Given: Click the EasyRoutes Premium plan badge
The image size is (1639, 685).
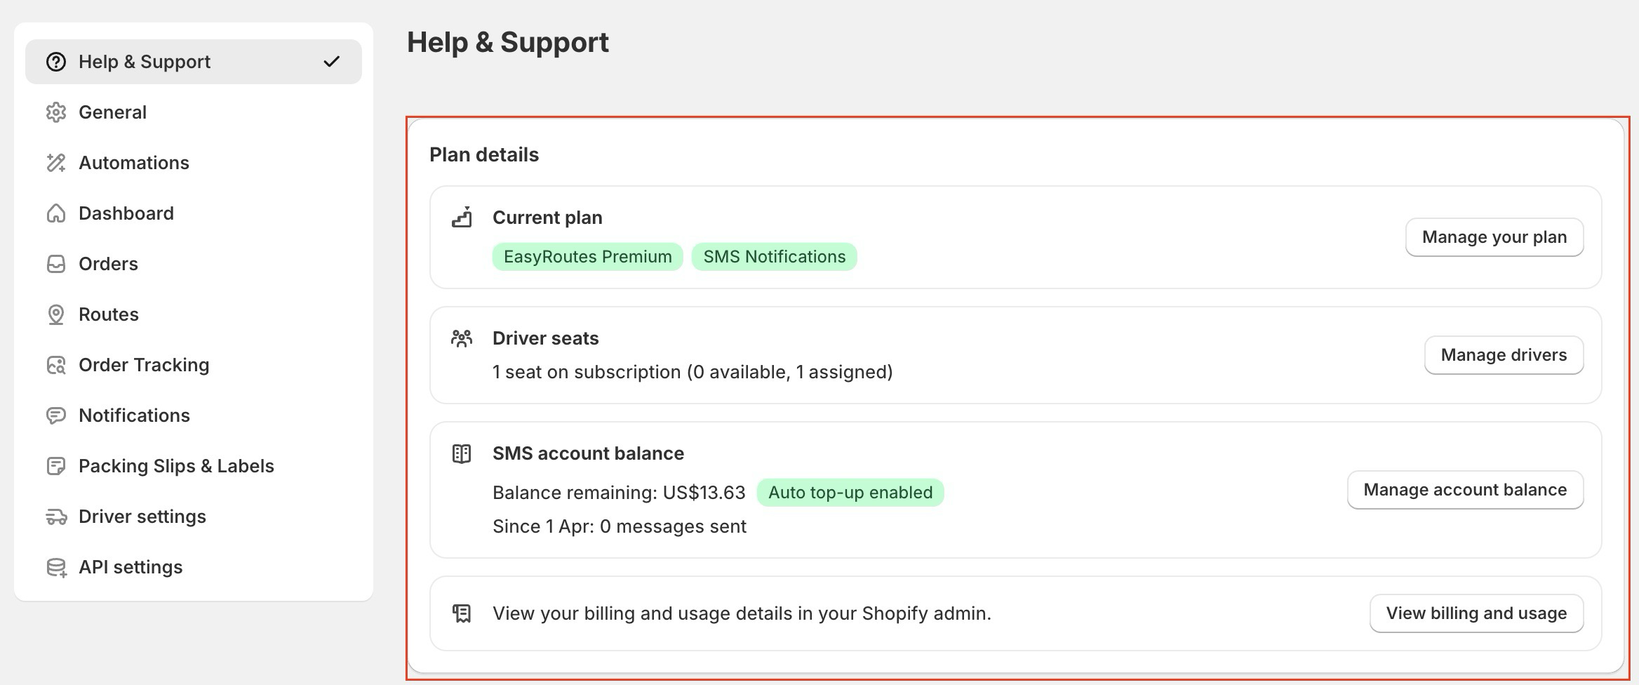Looking at the screenshot, I should 587,257.
